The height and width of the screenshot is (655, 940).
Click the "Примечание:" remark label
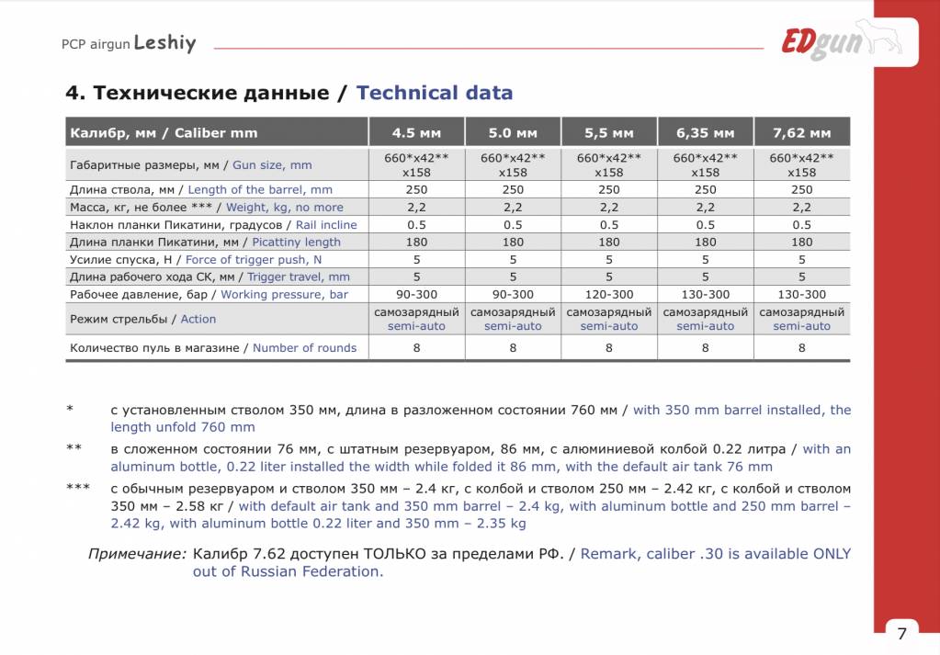137,554
